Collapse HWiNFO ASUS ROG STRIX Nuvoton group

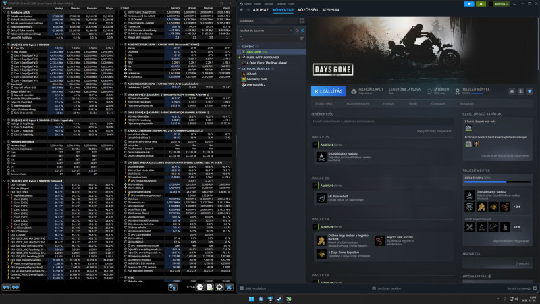coord(122,45)
